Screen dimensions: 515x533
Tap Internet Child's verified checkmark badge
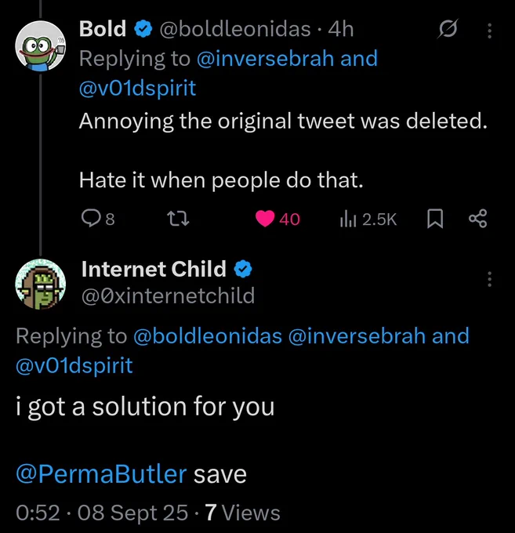tap(243, 269)
